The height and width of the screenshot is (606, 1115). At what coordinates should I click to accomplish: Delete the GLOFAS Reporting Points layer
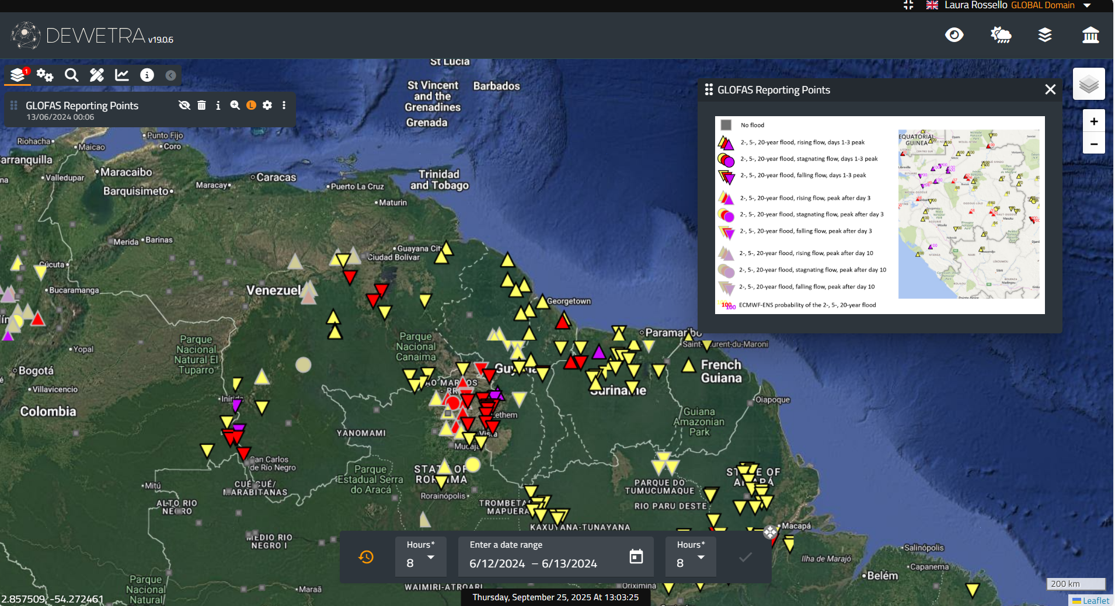[x=201, y=105]
